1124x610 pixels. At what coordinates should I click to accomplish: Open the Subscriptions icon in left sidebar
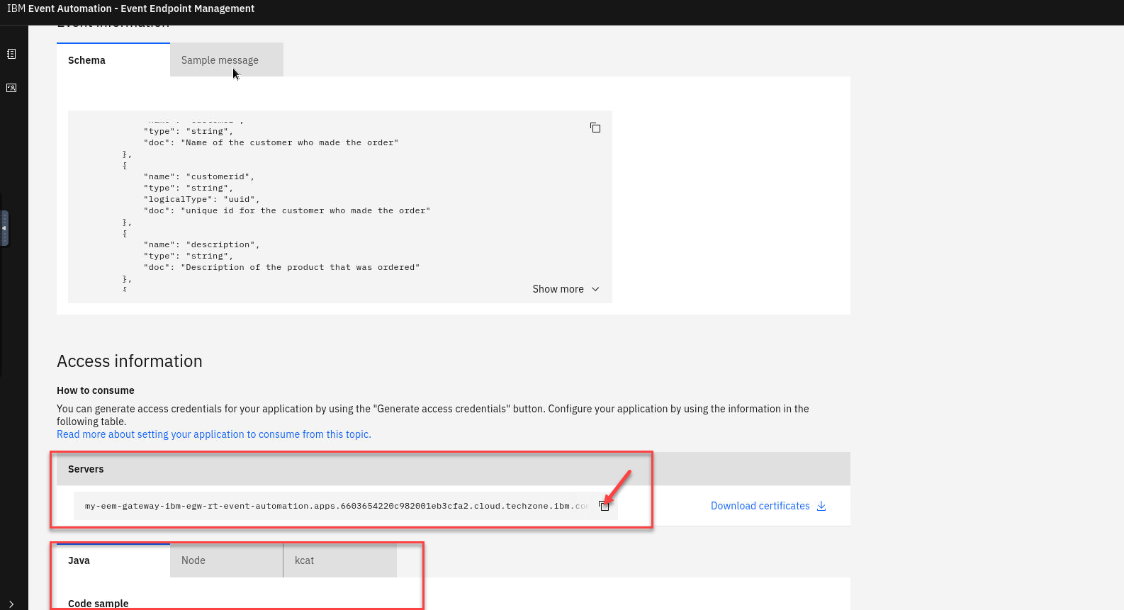pos(11,88)
